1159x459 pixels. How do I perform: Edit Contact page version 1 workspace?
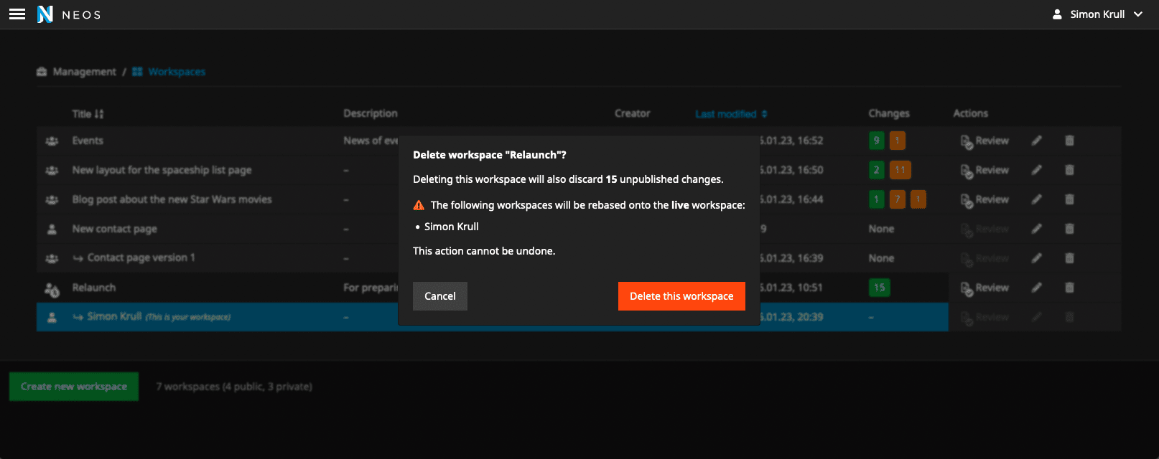[1036, 258]
